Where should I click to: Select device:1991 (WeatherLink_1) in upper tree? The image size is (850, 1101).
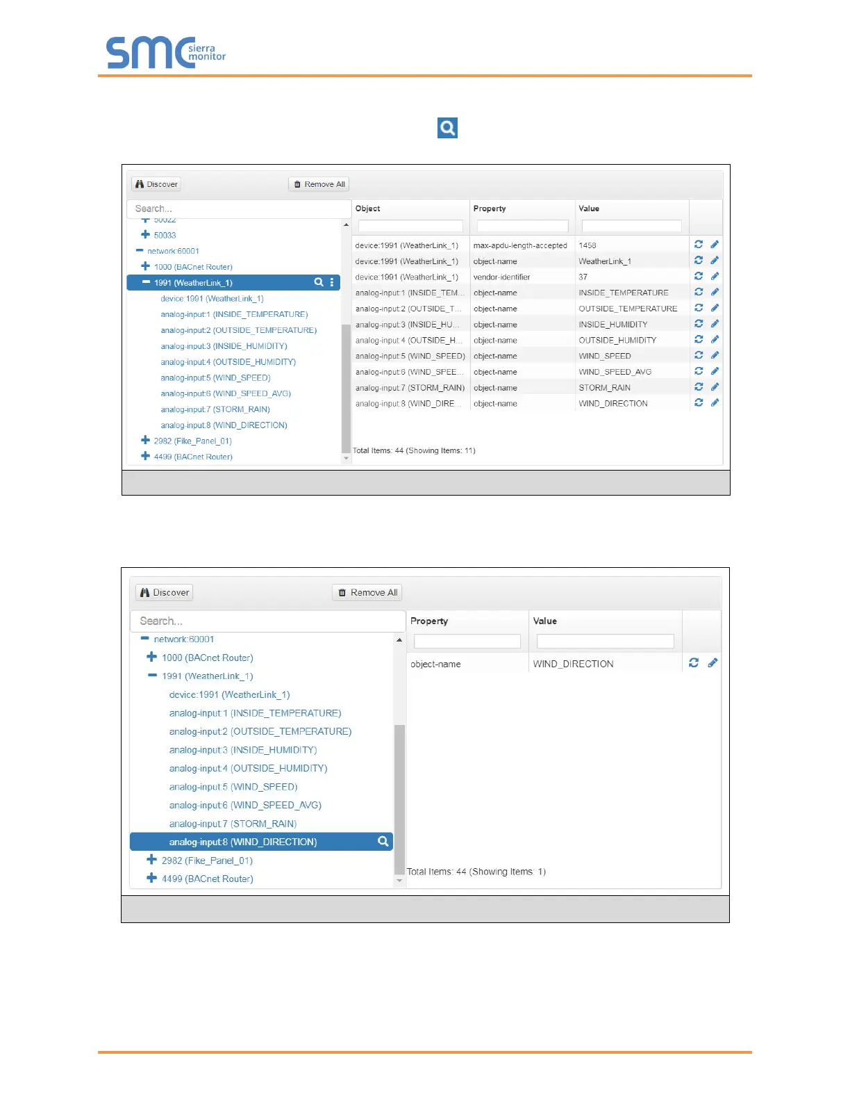[212, 298]
